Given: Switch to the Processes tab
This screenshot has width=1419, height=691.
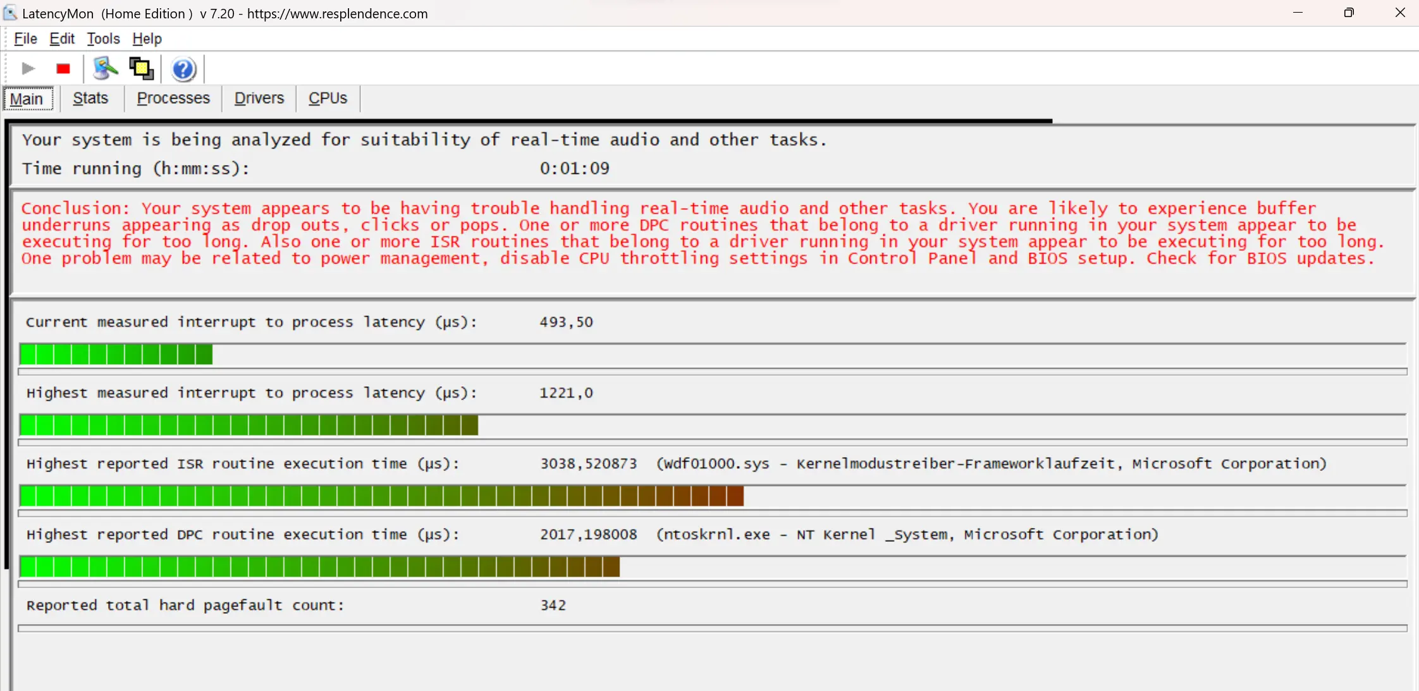Looking at the screenshot, I should click(173, 98).
